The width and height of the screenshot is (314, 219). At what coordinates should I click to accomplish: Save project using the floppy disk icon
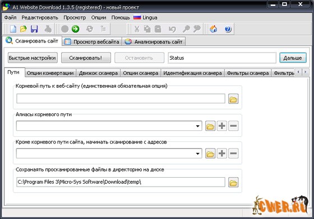coord(34,29)
